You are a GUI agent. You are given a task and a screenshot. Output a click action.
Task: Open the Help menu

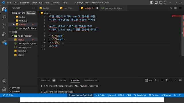65,3
